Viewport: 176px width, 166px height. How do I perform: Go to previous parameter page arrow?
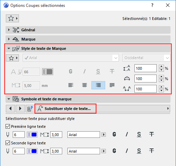(x=10, y=109)
